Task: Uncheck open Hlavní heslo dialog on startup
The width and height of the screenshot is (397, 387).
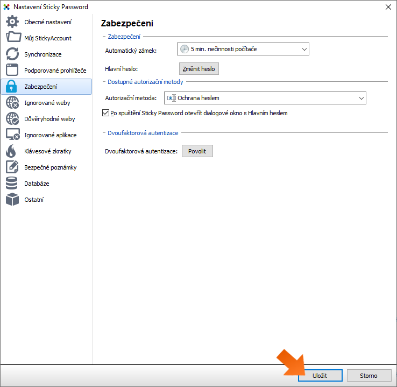Action: [105, 112]
